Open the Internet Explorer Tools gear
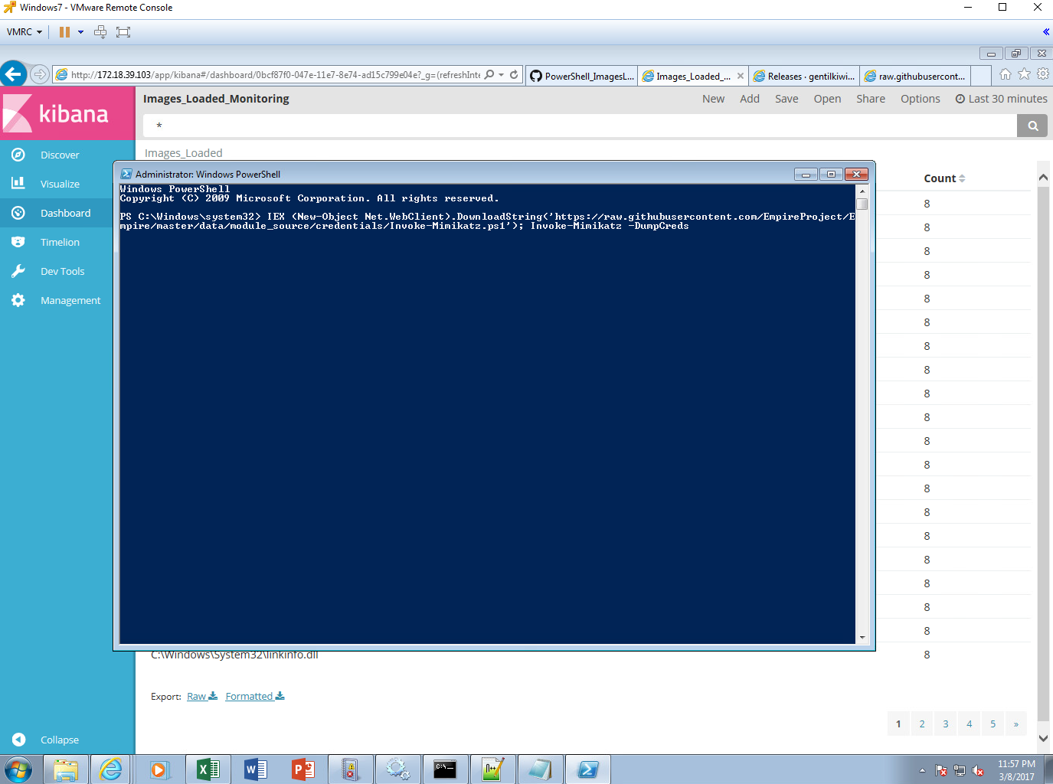Screen dimensions: 1053x784 click(1043, 74)
